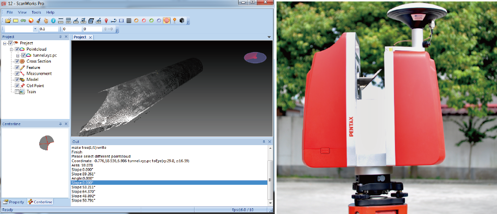Open the View menu

click(x=22, y=13)
